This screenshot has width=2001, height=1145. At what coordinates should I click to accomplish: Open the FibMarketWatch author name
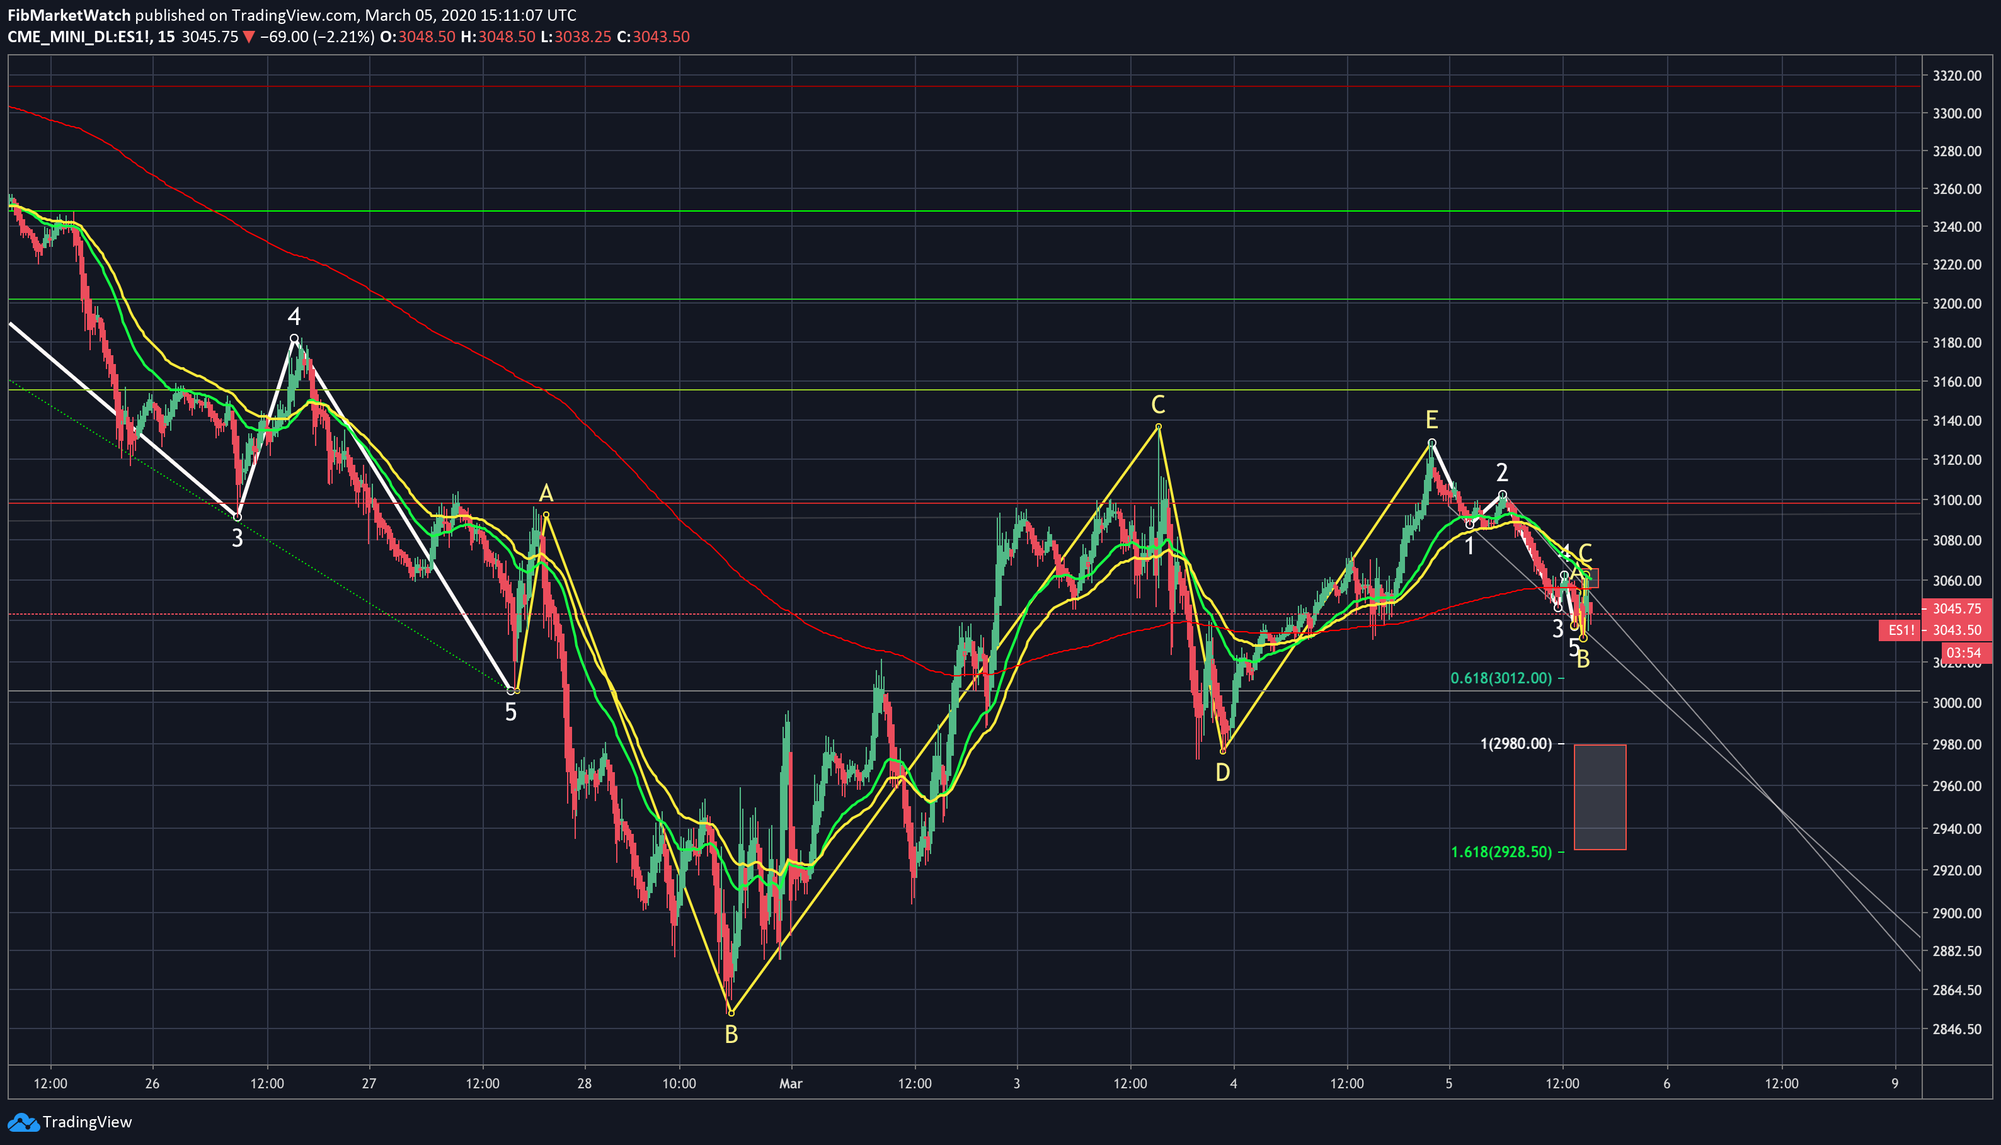69,15
